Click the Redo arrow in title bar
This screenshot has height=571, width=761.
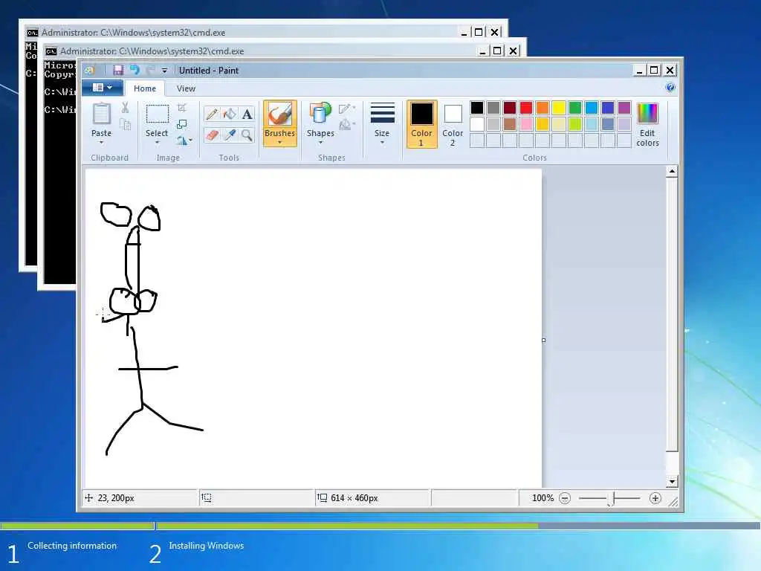click(x=150, y=71)
